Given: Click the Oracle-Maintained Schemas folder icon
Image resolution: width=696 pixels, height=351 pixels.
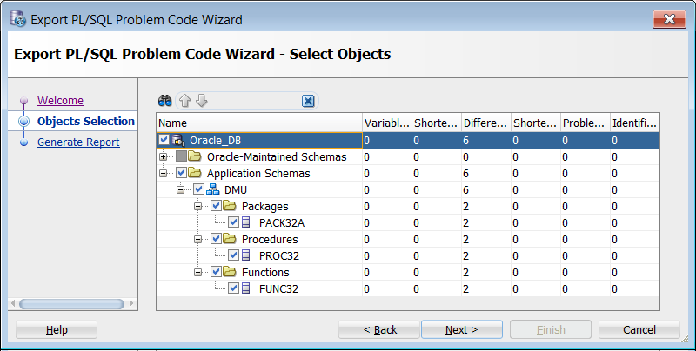Looking at the screenshot, I should [194, 157].
